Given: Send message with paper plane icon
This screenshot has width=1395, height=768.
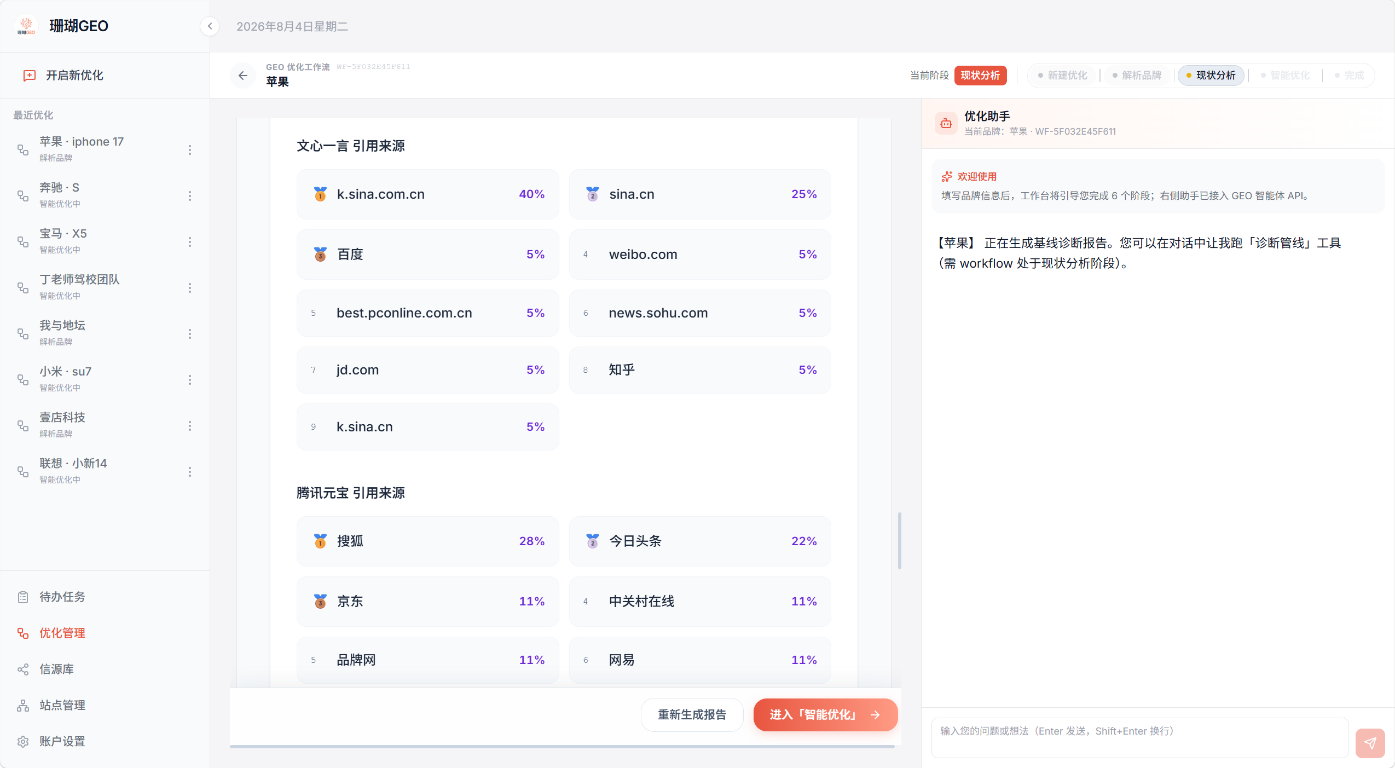Looking at the screenshot, I should click(1370, 743).
